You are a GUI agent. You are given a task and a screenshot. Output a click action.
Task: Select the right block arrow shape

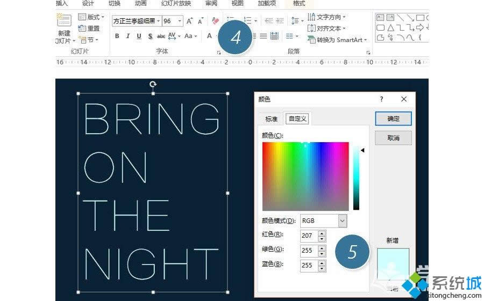point(420,28)
